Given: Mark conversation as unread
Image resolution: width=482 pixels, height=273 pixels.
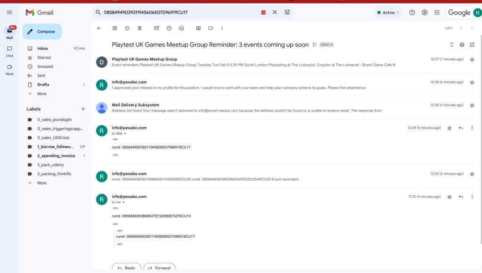Looking at the screenshot, I should coord(156,28).
